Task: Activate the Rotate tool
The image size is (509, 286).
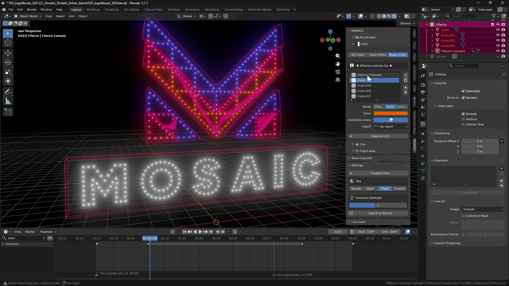Action: pos(8,63)
